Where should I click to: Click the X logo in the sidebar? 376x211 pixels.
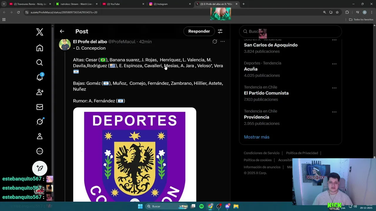coord(40,32)
